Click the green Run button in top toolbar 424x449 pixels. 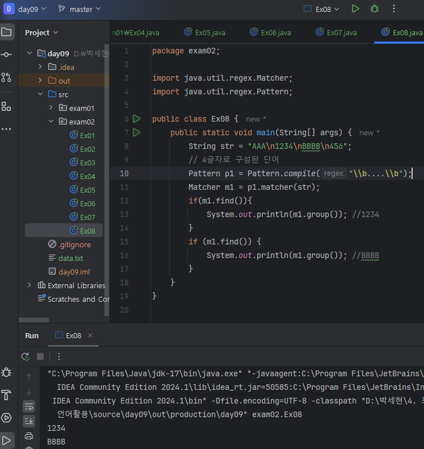coord(355,9)
